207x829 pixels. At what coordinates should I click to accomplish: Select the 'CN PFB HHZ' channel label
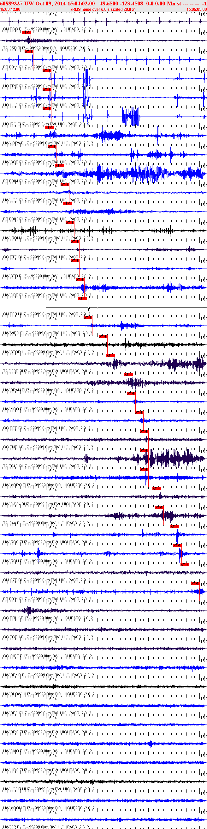[15, 314]
